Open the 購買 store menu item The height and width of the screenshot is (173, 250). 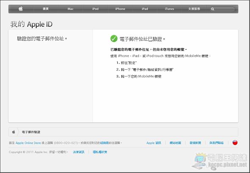46,9
